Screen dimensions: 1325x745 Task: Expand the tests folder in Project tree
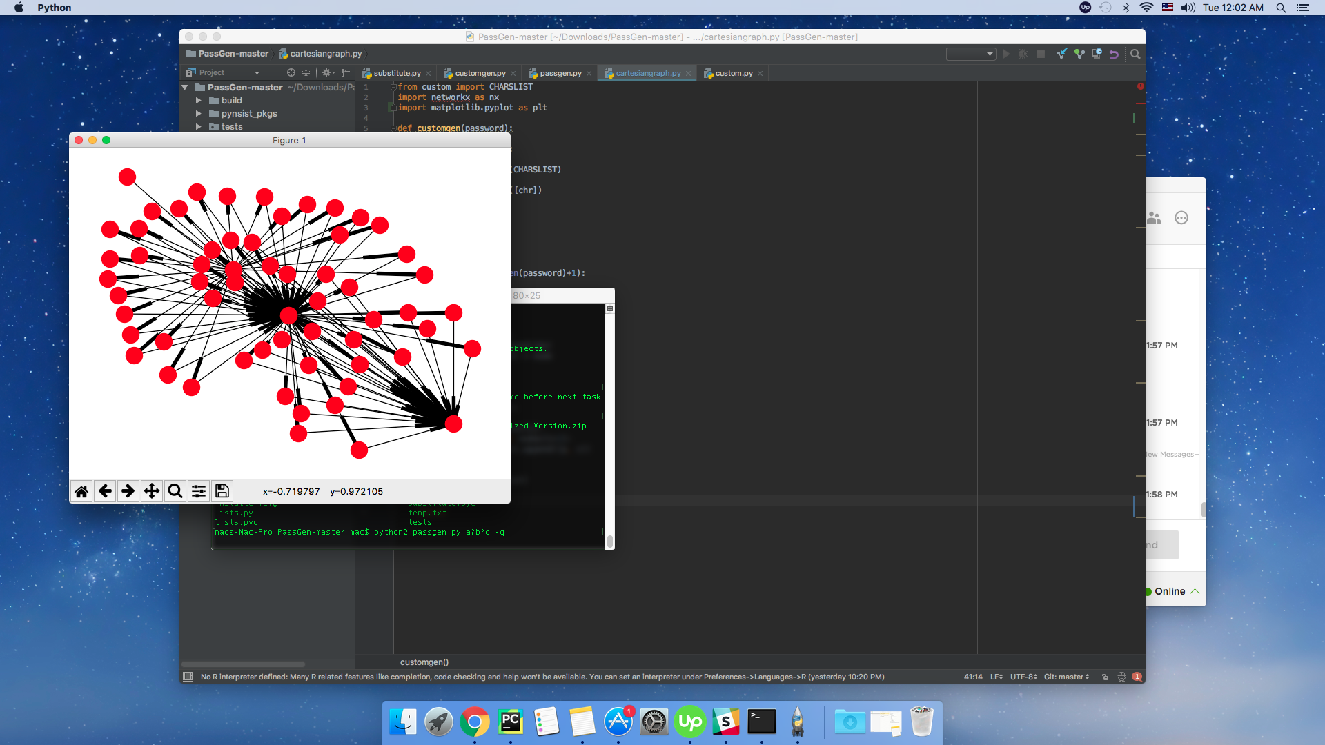[x=199, y=127]
